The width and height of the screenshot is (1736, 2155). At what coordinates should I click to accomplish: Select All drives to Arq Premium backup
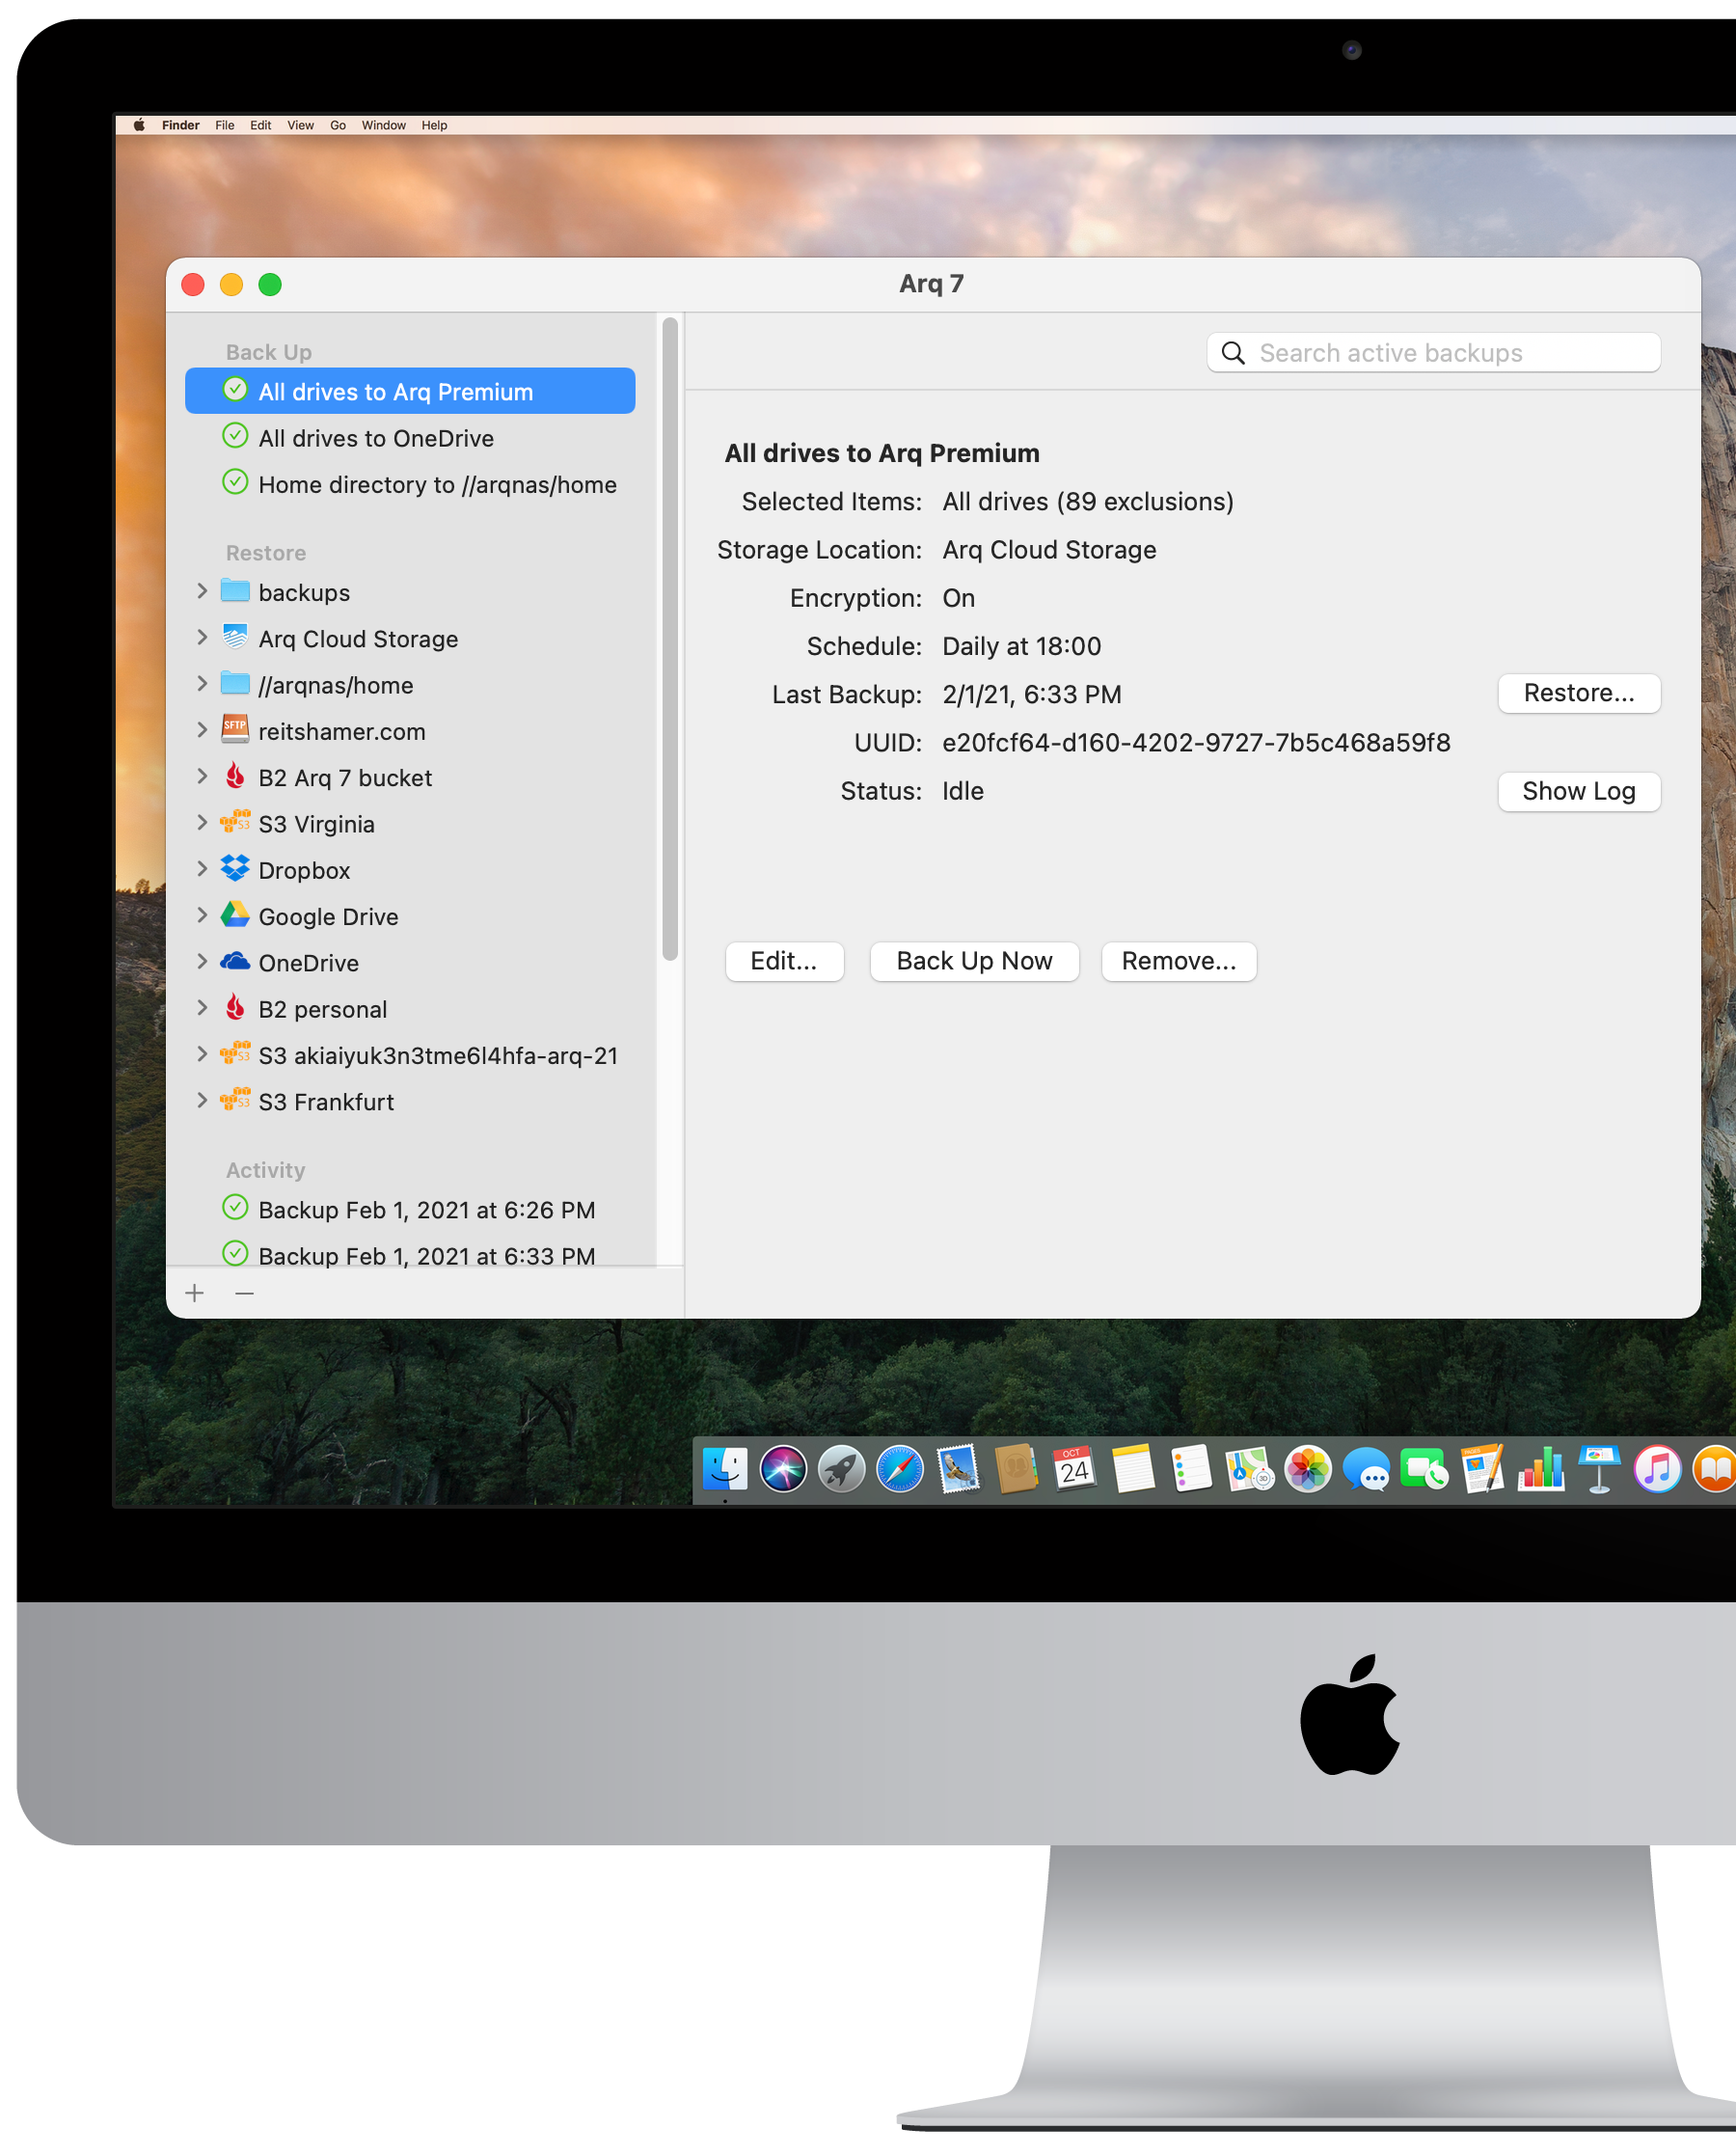(410, 391)
